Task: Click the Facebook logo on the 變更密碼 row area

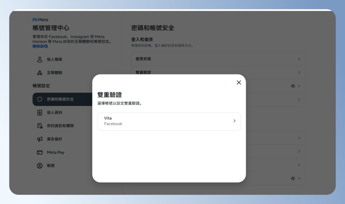Action: [293, 86]
